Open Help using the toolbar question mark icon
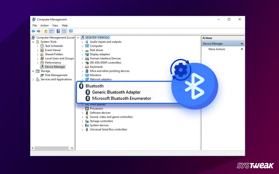The image size is (279, 174). pos(58,31)
